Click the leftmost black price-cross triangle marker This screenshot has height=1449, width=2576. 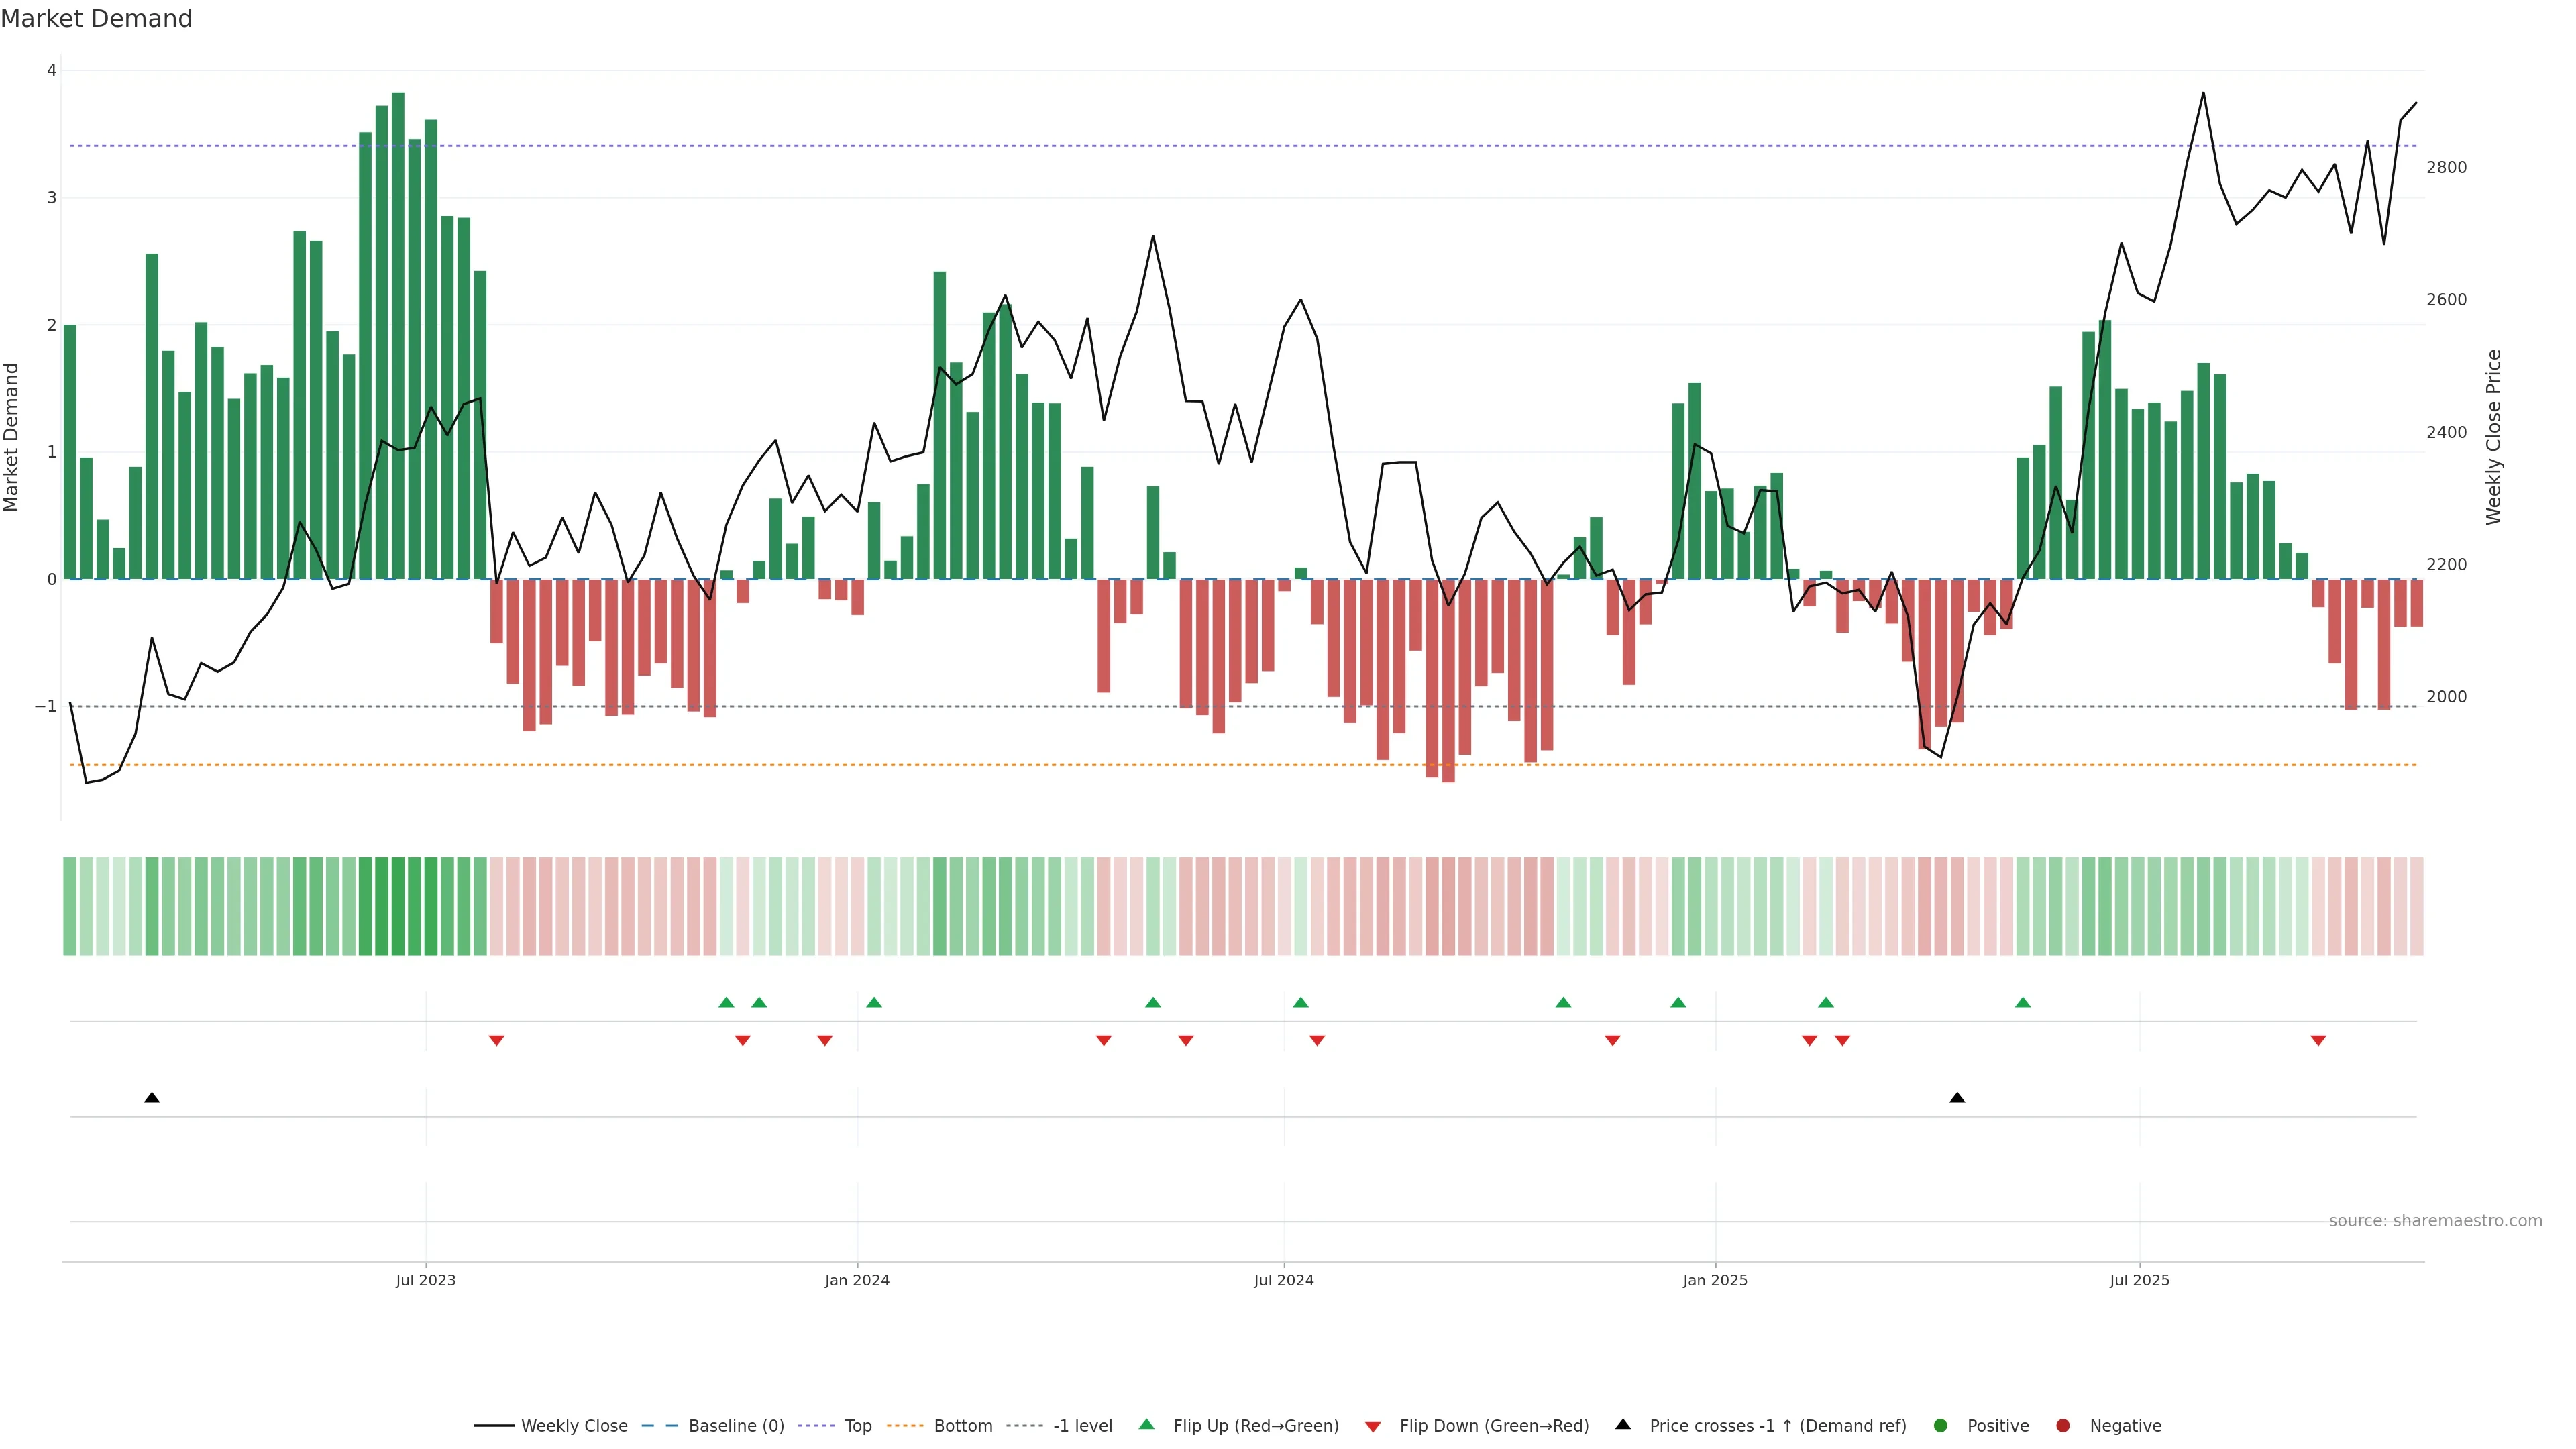152,1098
